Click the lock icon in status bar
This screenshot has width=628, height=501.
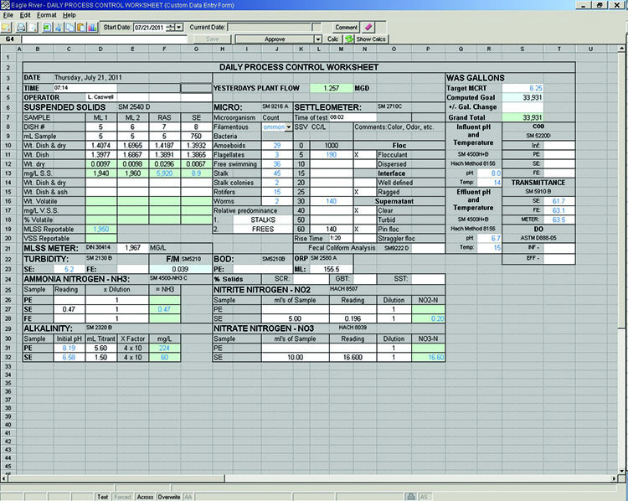(411, 496)
